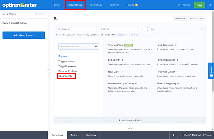Select the Ecommerce category
Screen dimensions: 214x139
(66, 76)
